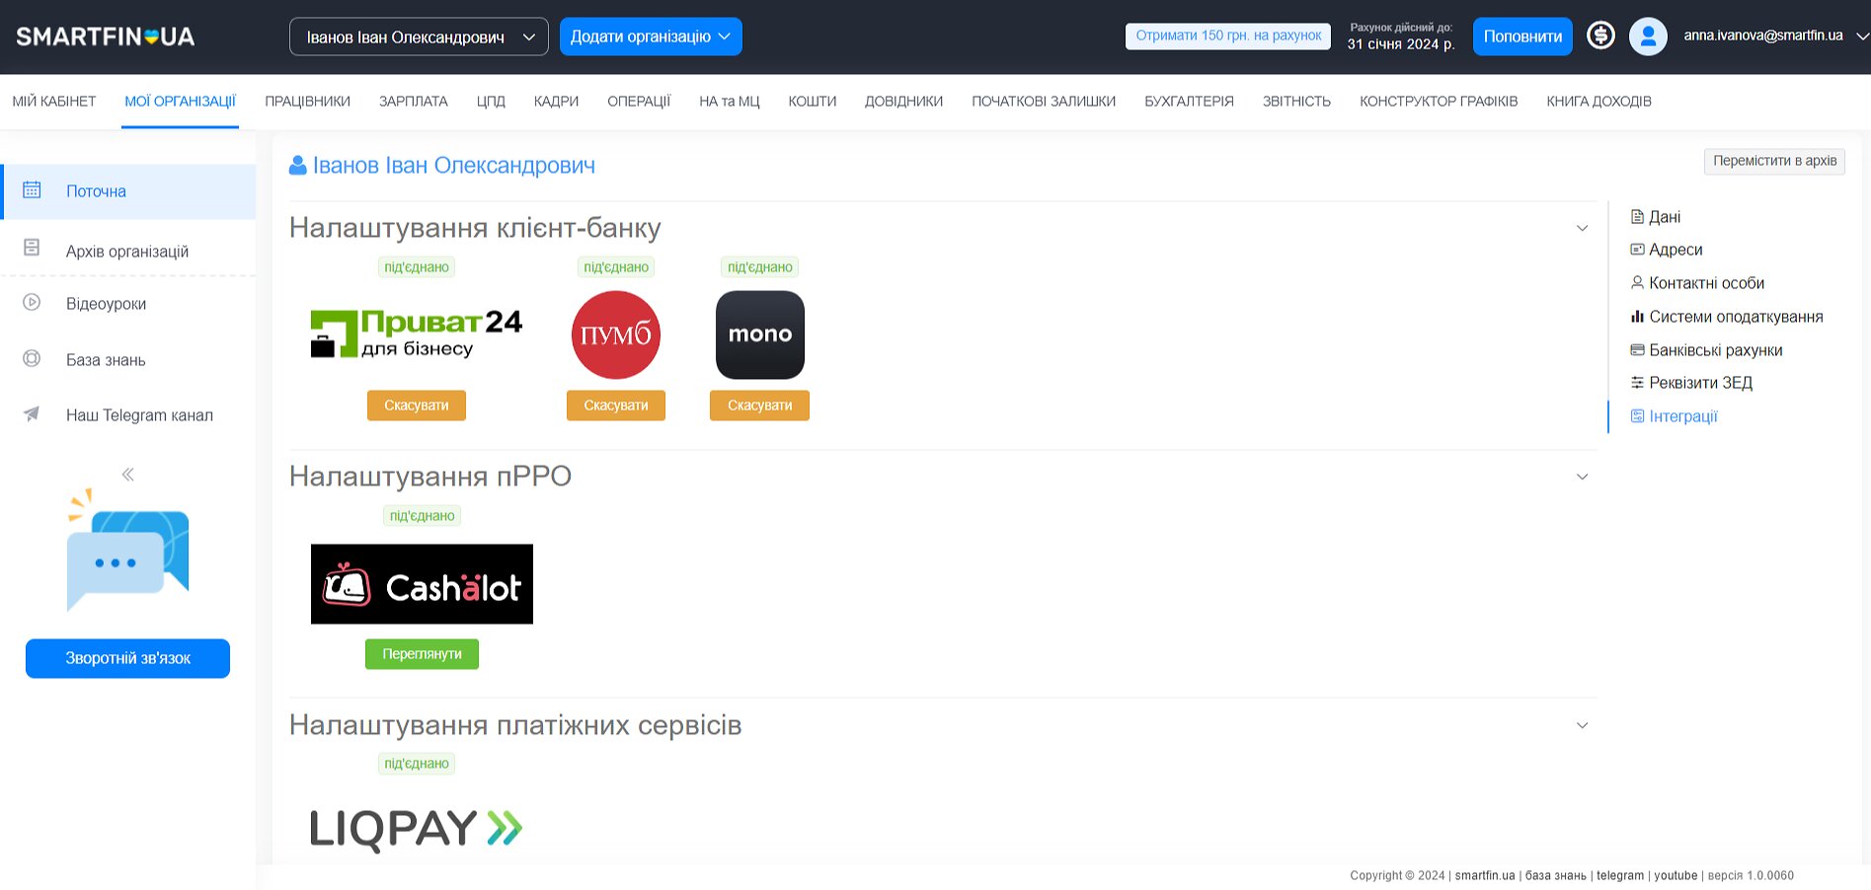Image resolution: width=1871 pixels, height=890 pixels.
Task: Open the ЗВІТНІСТЬ tab
Action: (x=1296, y=101)
